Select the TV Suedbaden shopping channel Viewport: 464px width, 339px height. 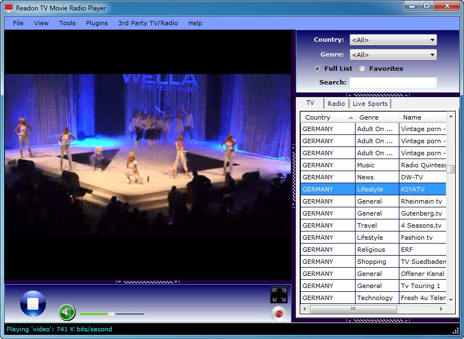(373, 262)
